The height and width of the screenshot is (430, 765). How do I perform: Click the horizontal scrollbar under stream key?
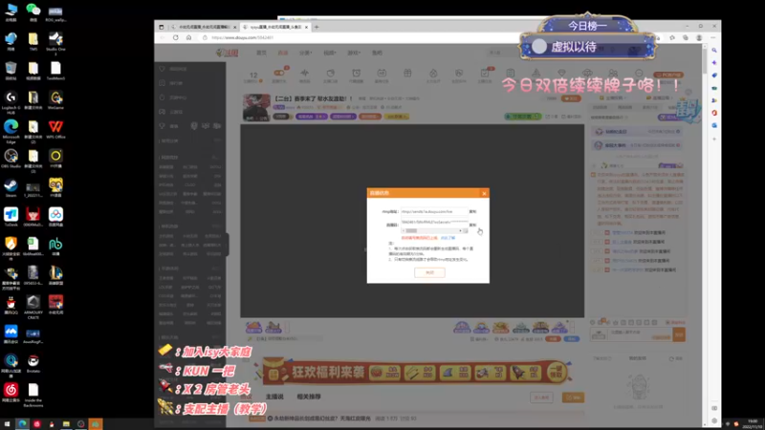[x=434, y=230]
